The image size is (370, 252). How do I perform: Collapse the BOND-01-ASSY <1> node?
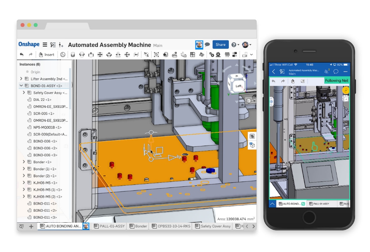21,85
